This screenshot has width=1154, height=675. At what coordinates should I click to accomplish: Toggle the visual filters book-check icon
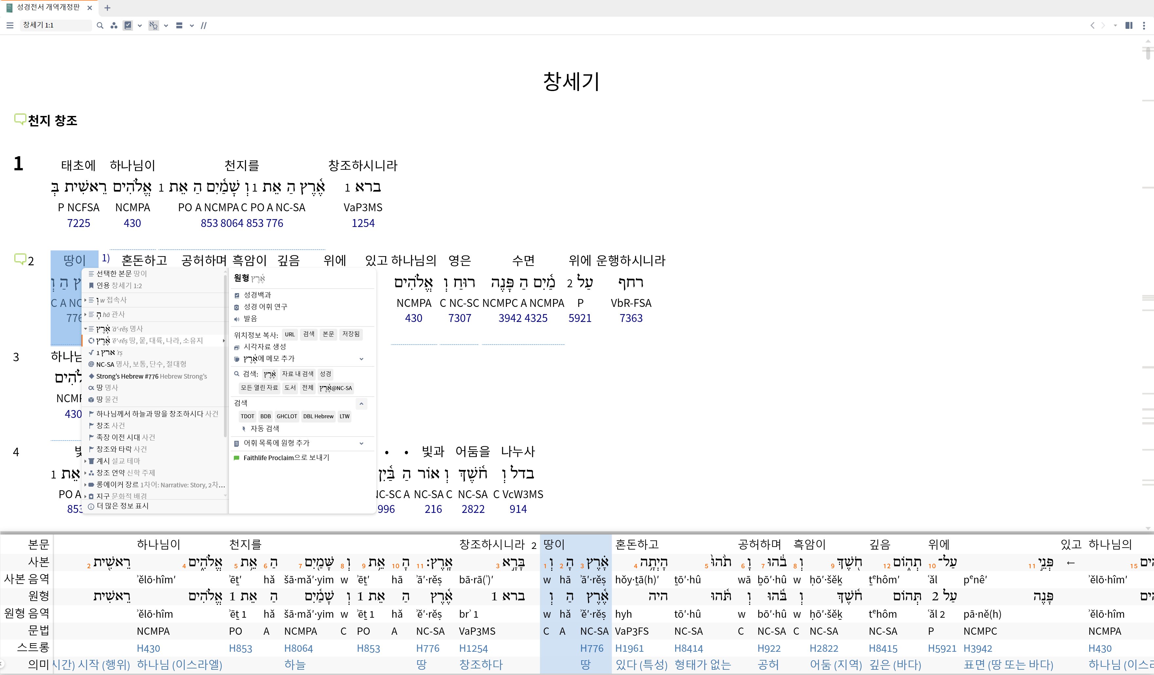point(128,26)
